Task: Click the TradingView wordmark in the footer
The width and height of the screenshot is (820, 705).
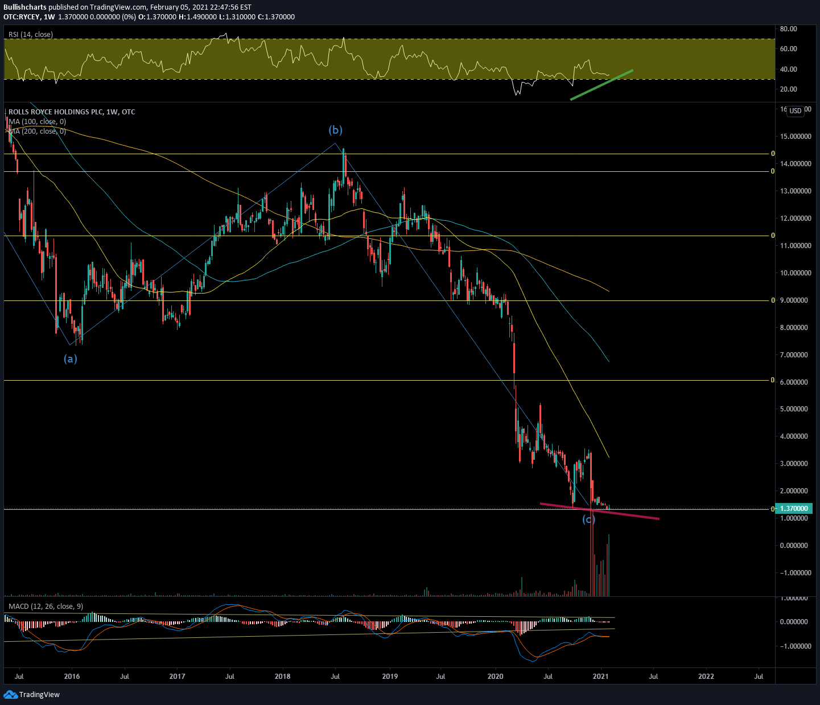Action: pyautogui.click(x=39, y=695)
